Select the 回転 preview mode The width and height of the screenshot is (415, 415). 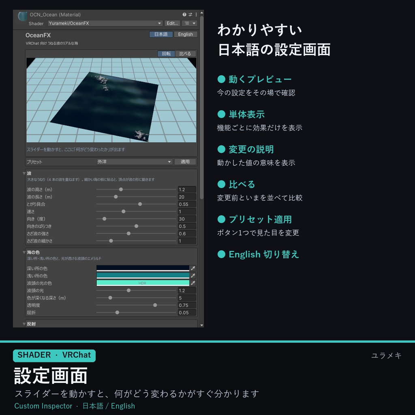[166, 53]
